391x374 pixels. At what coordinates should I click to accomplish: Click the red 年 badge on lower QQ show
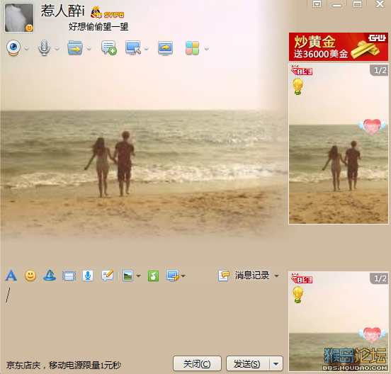[302, 278]
